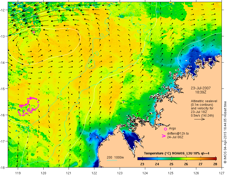The width and height of the screenshot is (227, 175).
Task: Click the 'and velocity for' text line
Action: coord(202,108)
